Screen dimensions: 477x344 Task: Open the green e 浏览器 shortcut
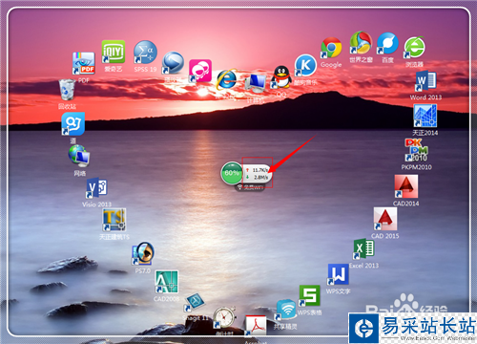click(414, 48)
